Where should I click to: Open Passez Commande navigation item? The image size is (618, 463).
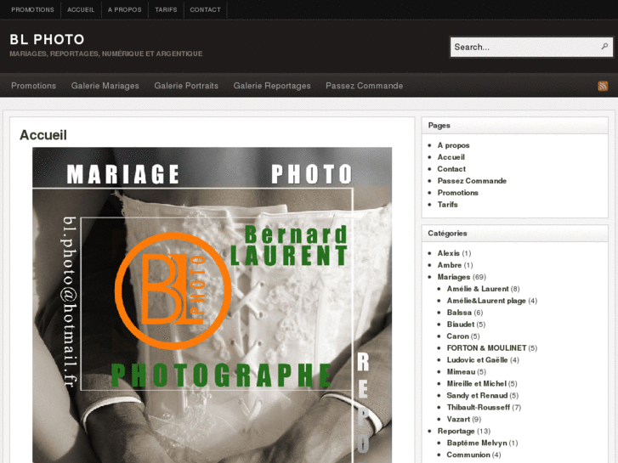tap(364, 86)
